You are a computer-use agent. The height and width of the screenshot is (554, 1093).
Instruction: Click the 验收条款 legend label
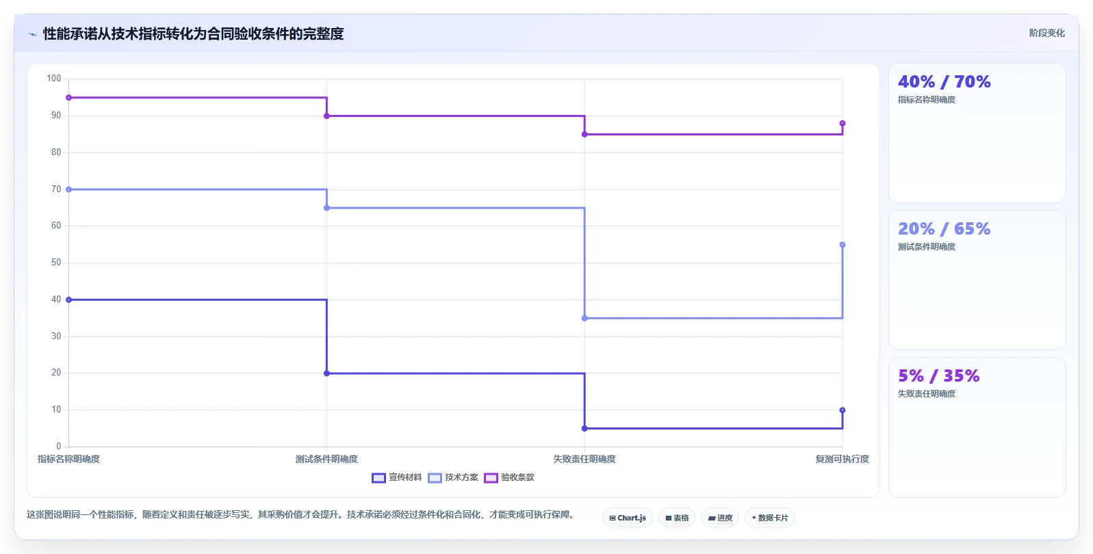pyautogui.click(x=517, y=477)
